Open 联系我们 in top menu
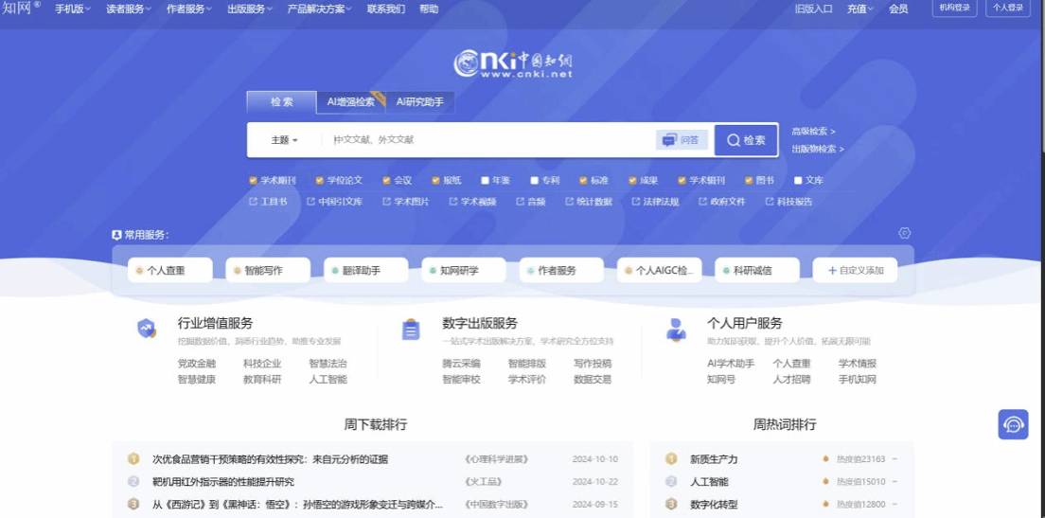Screen dimensions: 1045x518 pyautogui.click(x=386, y=9)
